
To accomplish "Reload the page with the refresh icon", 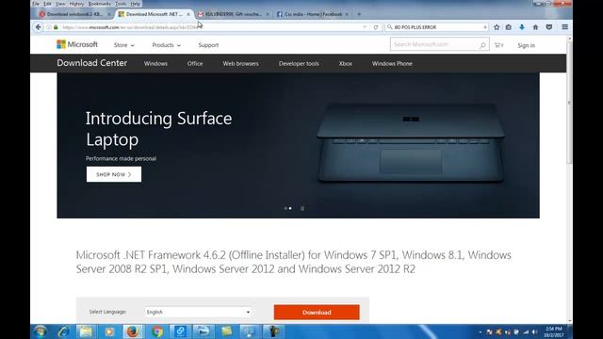I will [x=376, y=27].
